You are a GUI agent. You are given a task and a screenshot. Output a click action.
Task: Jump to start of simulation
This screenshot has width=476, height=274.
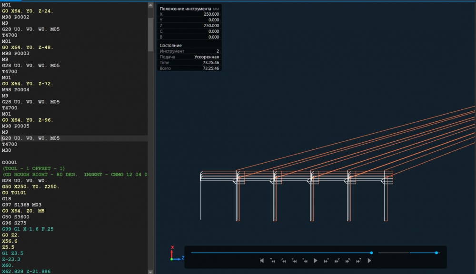262,261
